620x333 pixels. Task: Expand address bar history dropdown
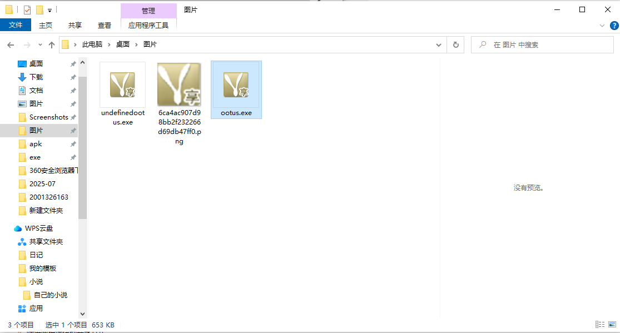click(439, 44)
